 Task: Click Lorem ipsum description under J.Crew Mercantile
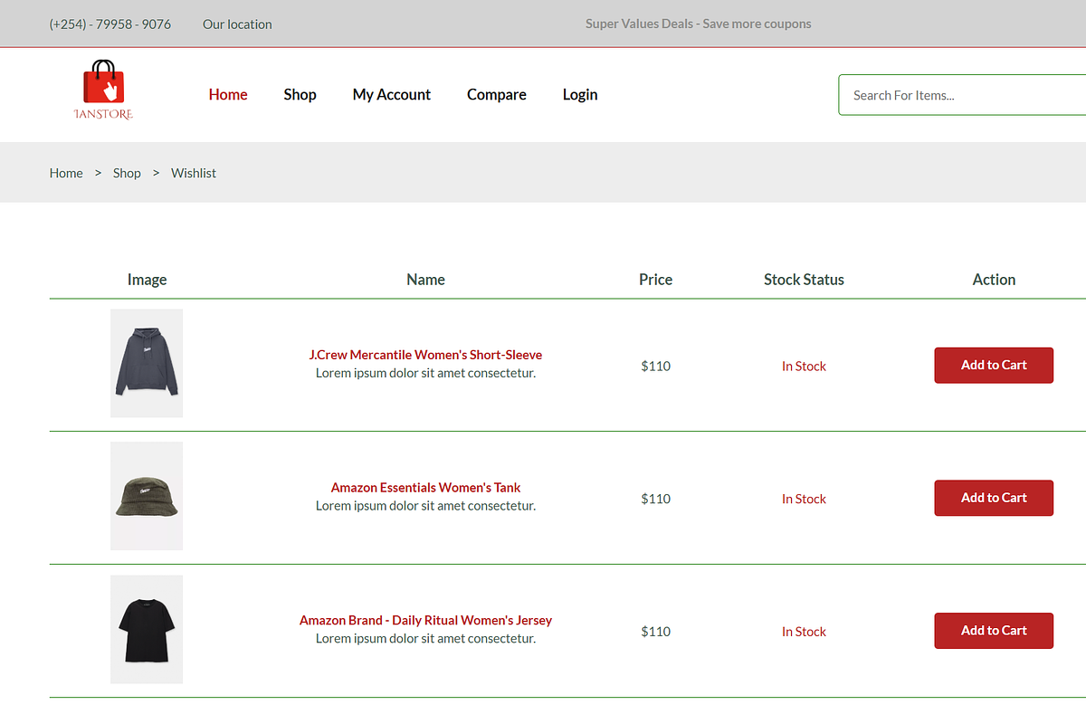coord(425,373)
